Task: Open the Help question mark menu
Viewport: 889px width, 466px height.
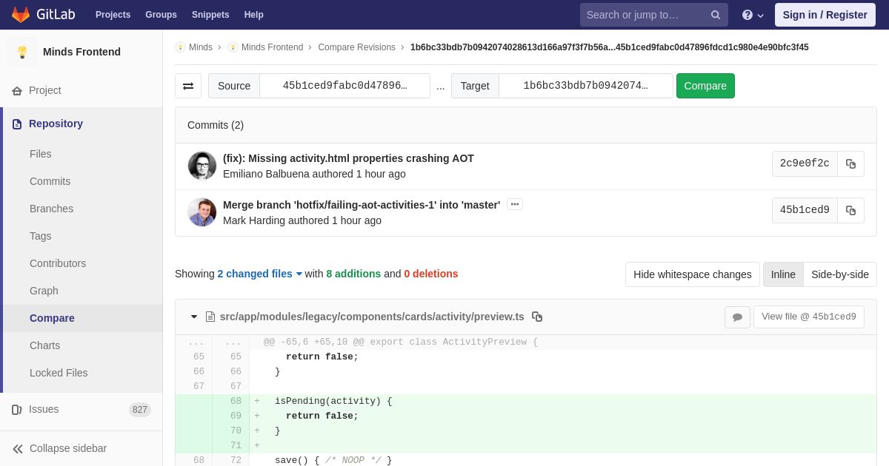Action: pyautogui.click(x=752, y=15)
